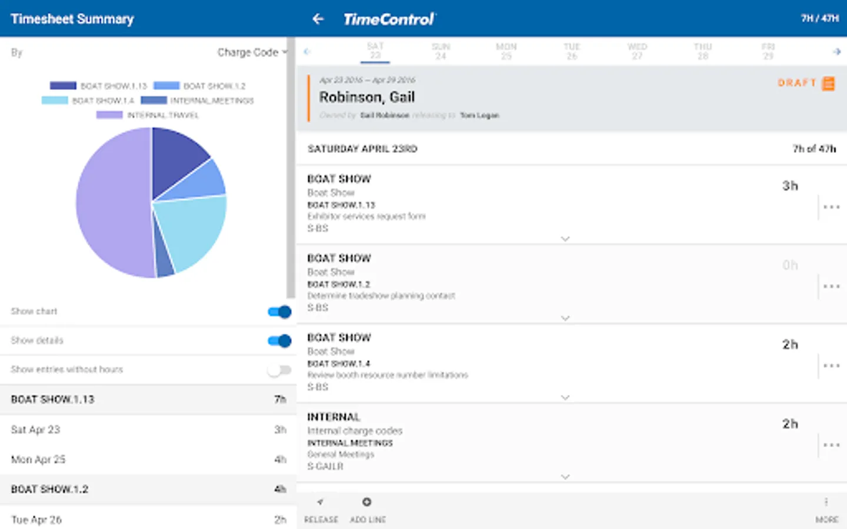Tap the Add Line plus icon
This screenshot has height=529, width=847.
pyautogui.click(x=366, y=502)
